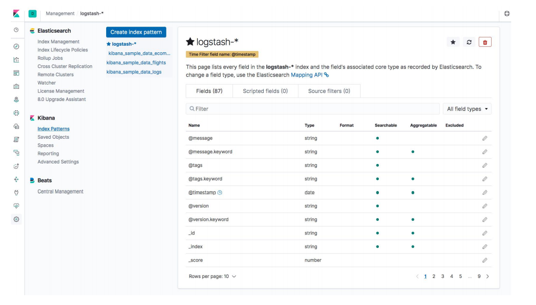Open the space selector D avatar
Screen dimensions: 536x305
click(x=32, y=14)
